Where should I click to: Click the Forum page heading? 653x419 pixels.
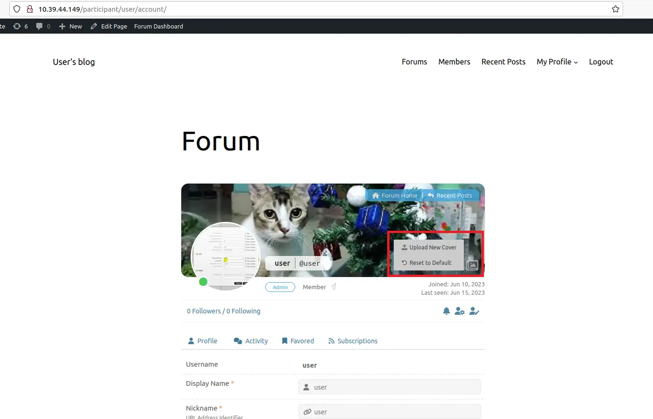(221, 142)
